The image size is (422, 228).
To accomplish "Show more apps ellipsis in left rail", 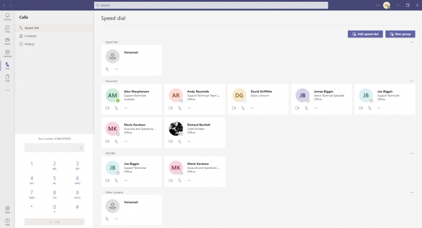I will [7, 90].
